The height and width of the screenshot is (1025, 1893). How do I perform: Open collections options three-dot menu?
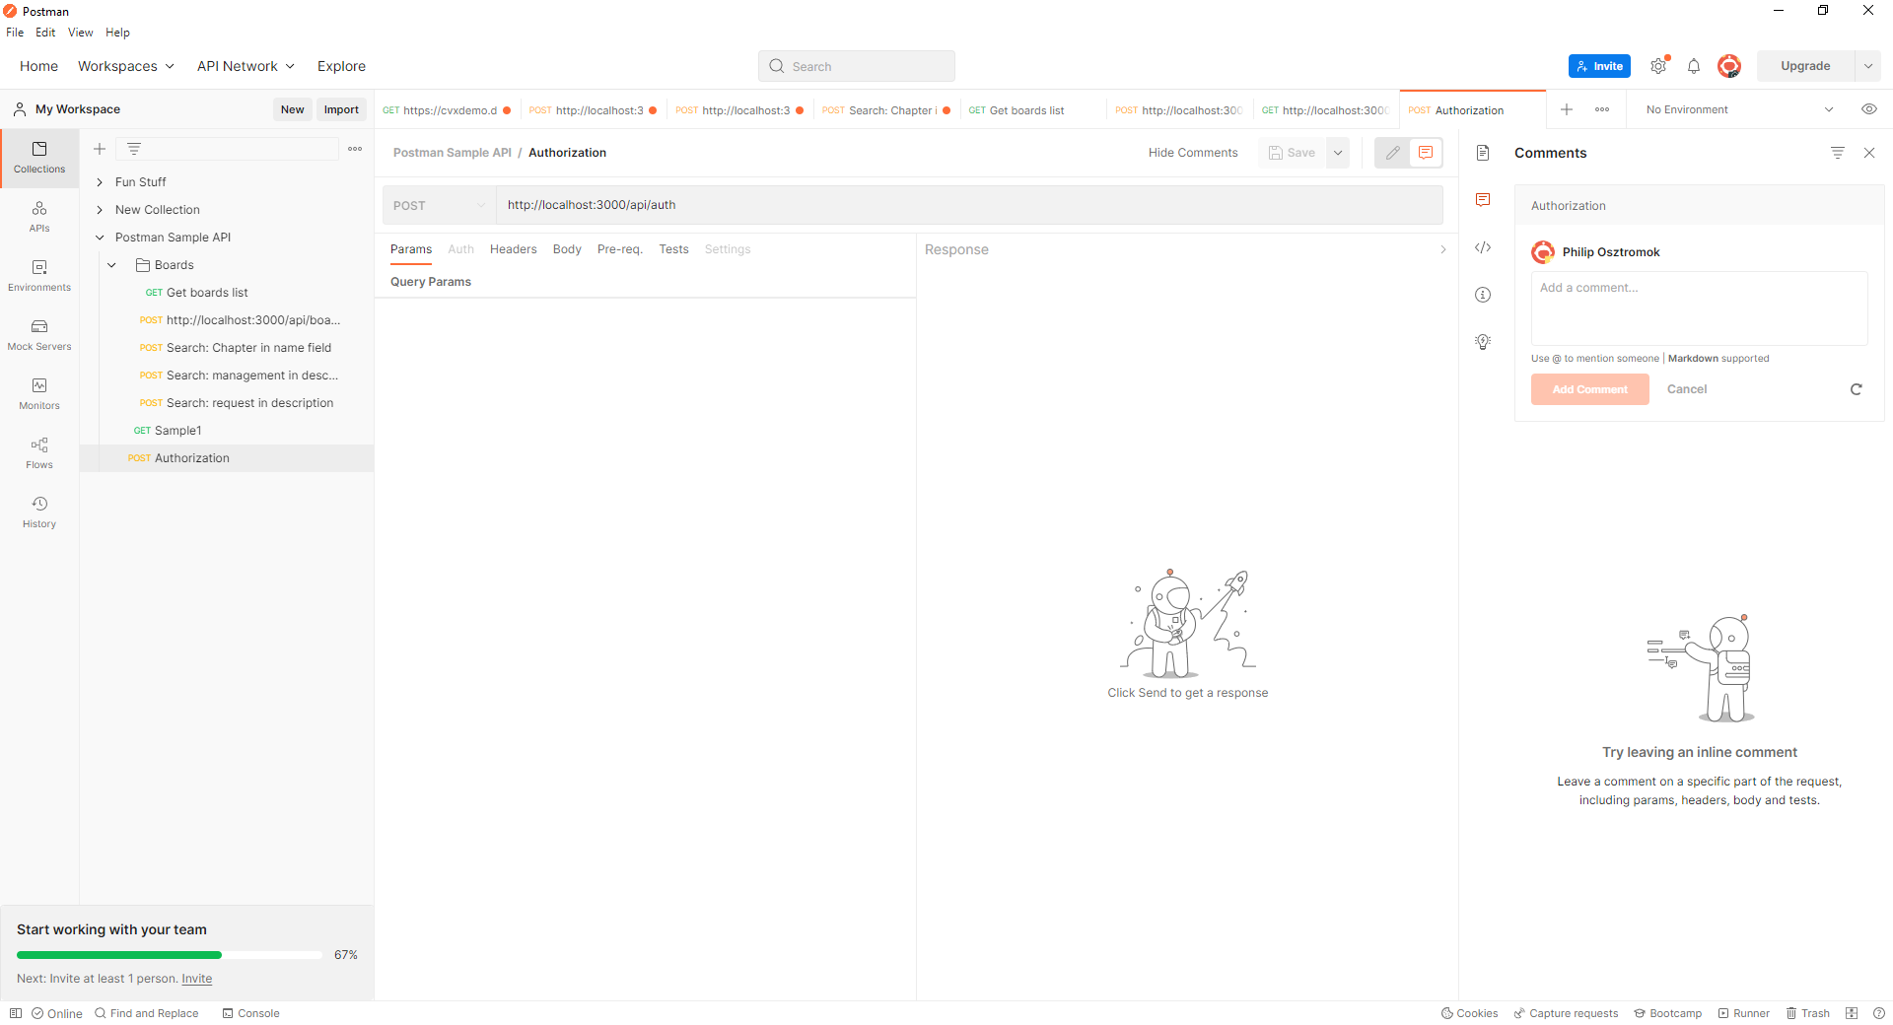tap(355, 149)
